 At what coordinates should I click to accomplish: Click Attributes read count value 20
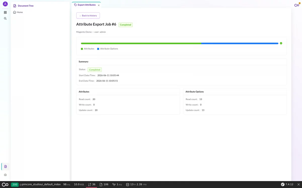94,99
